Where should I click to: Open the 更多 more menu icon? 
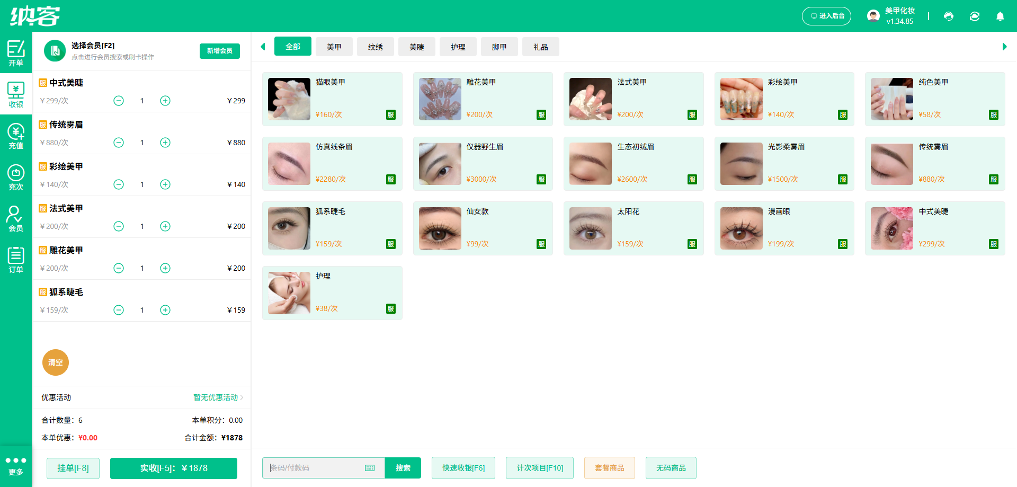[x=16, y=466]
